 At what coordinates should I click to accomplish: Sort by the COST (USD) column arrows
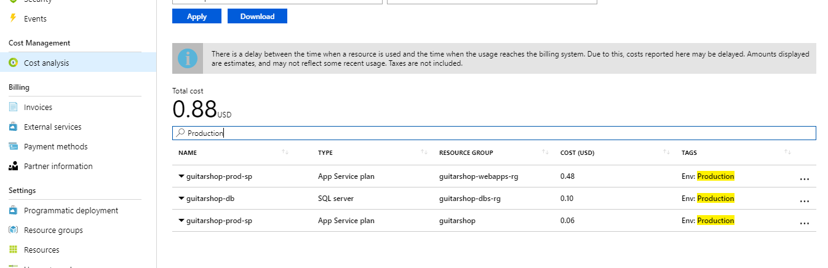click(666, 152)
